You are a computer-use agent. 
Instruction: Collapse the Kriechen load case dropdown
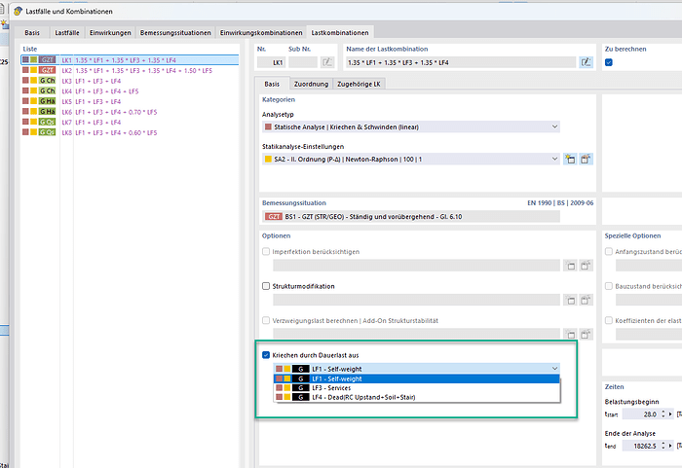pyautogui.click(x=554, y=369)
